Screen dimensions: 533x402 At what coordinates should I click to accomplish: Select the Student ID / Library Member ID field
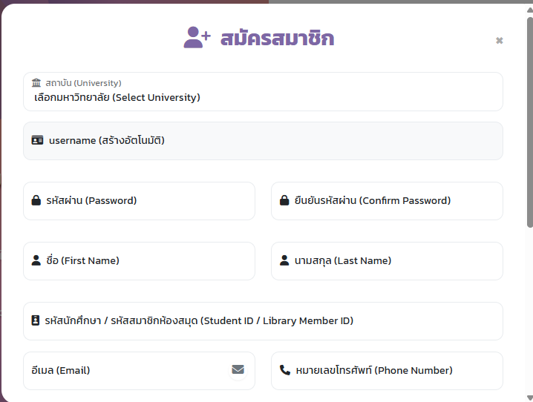tap(263, 321)
